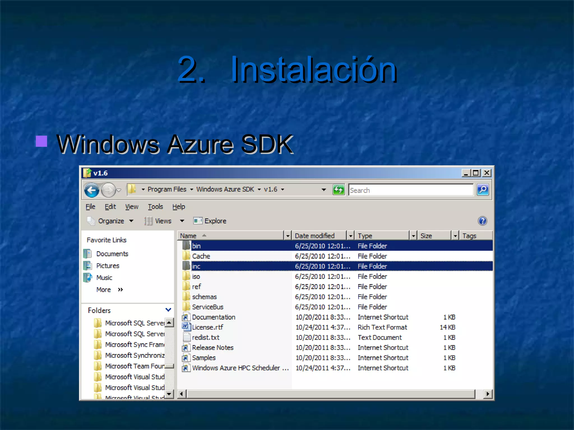Expand arrow after v1.6 breadcrumb

click(x=283, y=190)
